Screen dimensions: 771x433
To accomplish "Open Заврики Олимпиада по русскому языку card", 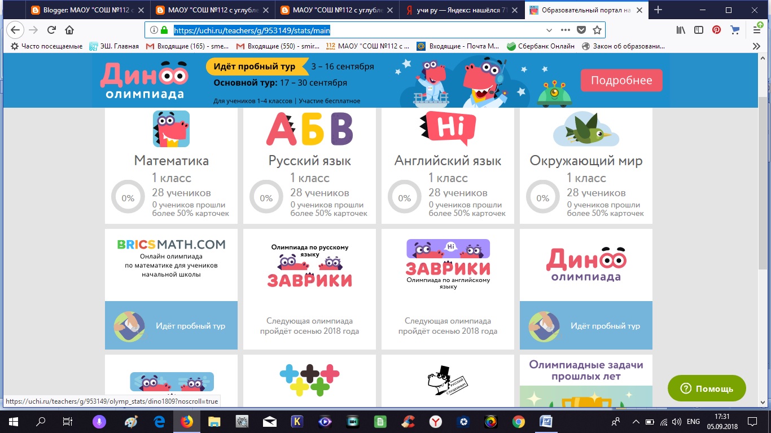I will click(x=309, y=289).
